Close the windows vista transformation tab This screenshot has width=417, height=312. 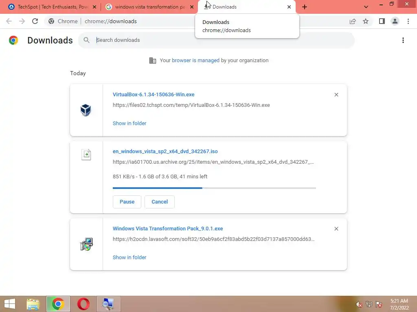coord(192,7)
